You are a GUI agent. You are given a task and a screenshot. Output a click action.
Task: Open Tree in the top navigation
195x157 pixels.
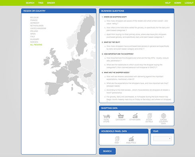(41, 3)
